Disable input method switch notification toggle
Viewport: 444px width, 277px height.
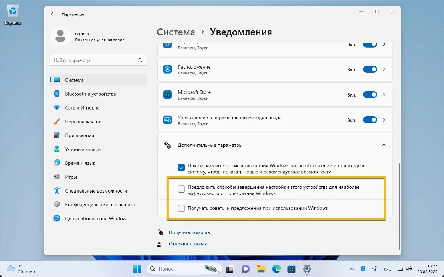point(370,120)
